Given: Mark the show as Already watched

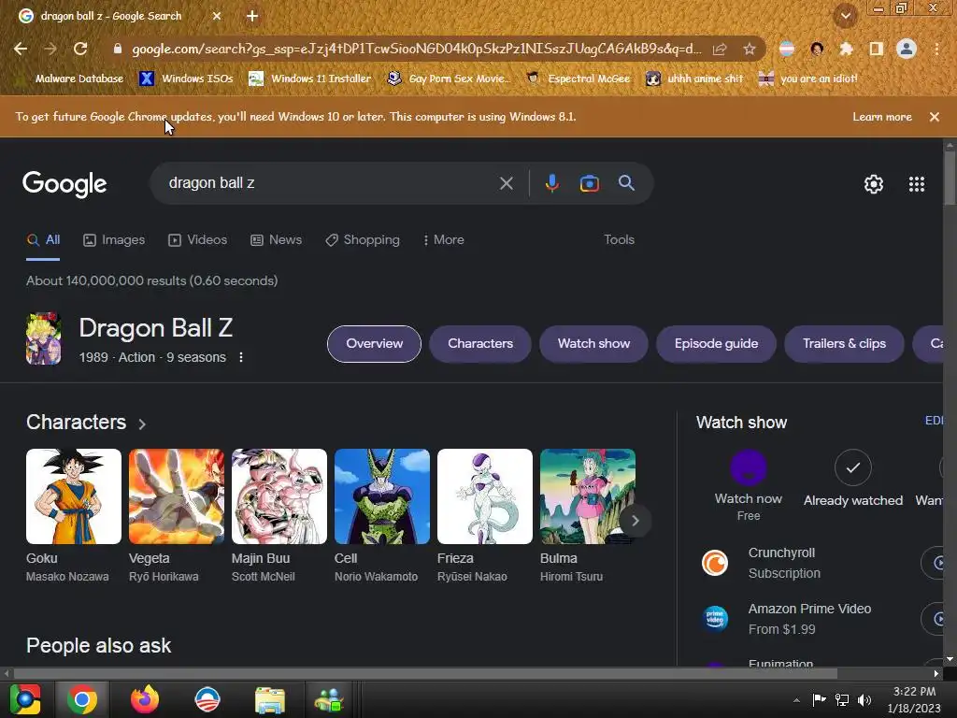Looking at the screenshot, I should click(x=852, y=467).
